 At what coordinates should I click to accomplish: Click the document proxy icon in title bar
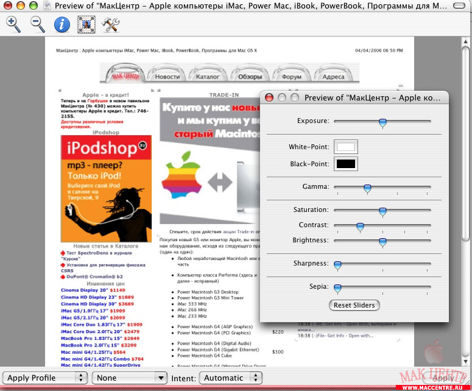point(47,5)
